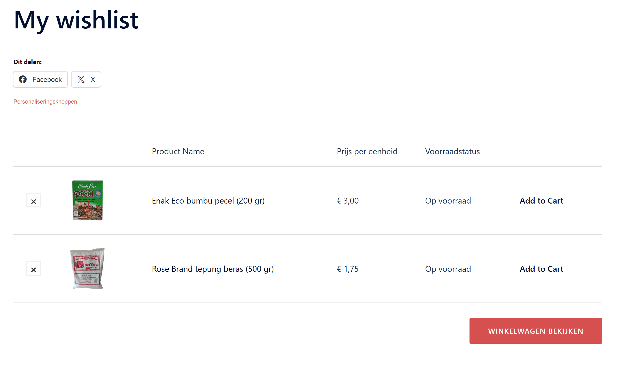
Task: Click the My wishlist heading
Action: (76, 20)
